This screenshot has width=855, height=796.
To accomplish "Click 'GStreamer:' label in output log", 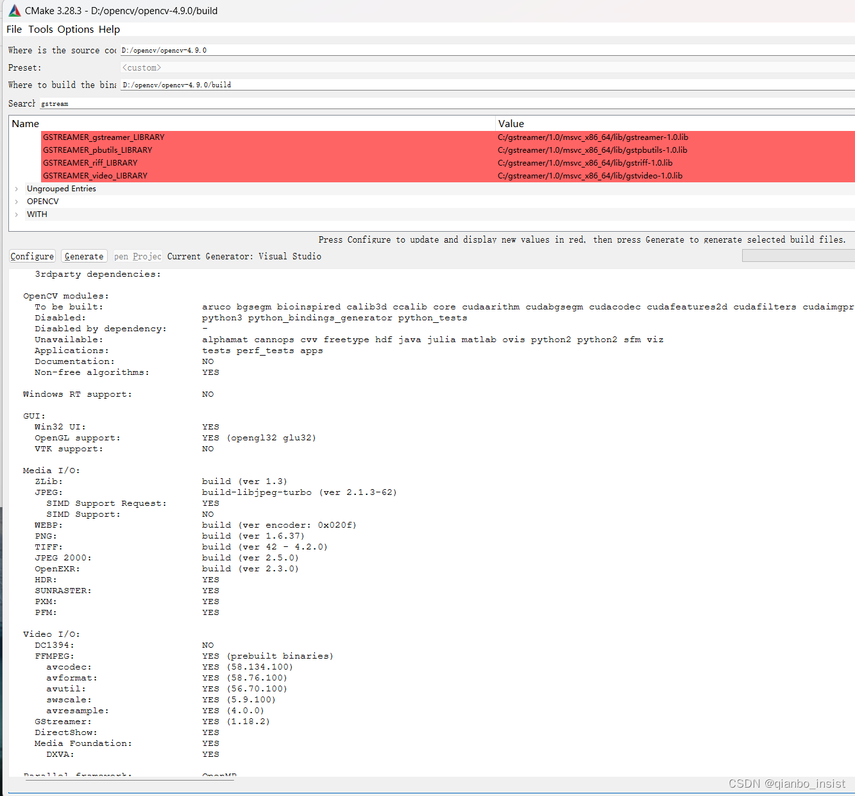I will pos(63,722).
